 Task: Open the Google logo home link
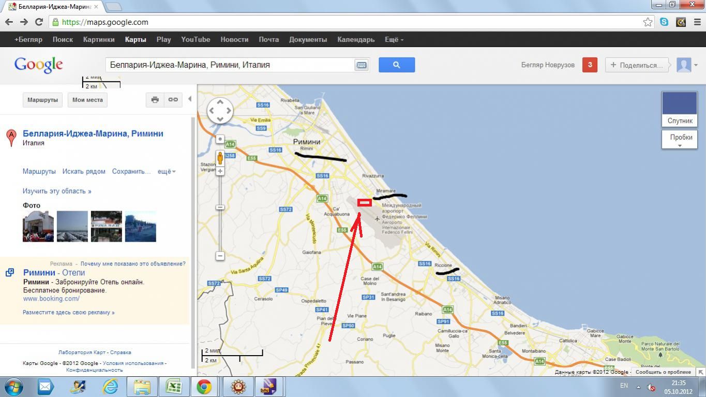click(x=39, y=65)
